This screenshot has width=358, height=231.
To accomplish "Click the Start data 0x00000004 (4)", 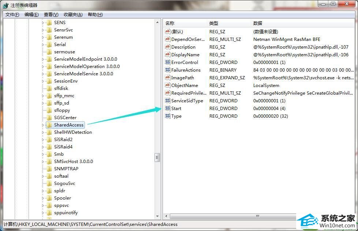I will (x=269, y=108).
